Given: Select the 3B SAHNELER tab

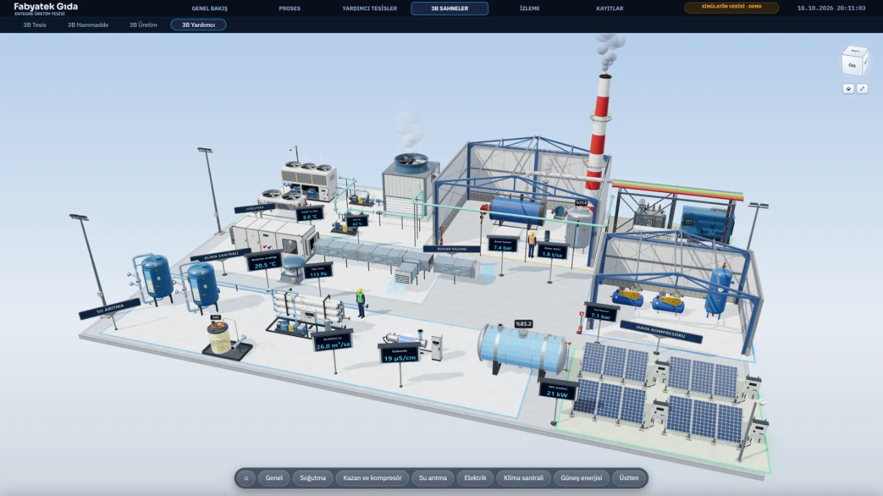Looking at the screenshot, I should tap(450, 8).
